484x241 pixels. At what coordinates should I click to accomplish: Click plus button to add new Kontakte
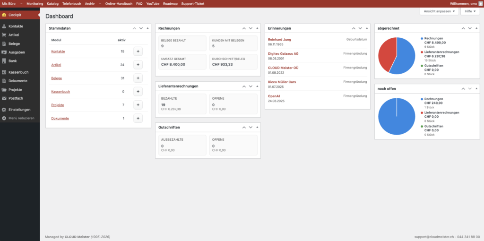[x=138, y=51]
